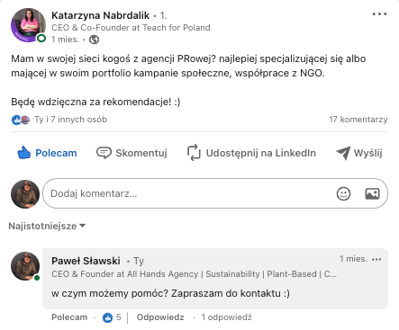This screenshot has width=399, height=330.
Task: Open Katarzyna Nabrdalik's profile name
Action: click(101, 15)
